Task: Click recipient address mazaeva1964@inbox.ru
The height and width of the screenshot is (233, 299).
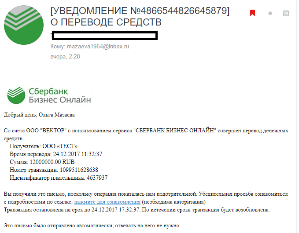Action: tap(98, 47)
